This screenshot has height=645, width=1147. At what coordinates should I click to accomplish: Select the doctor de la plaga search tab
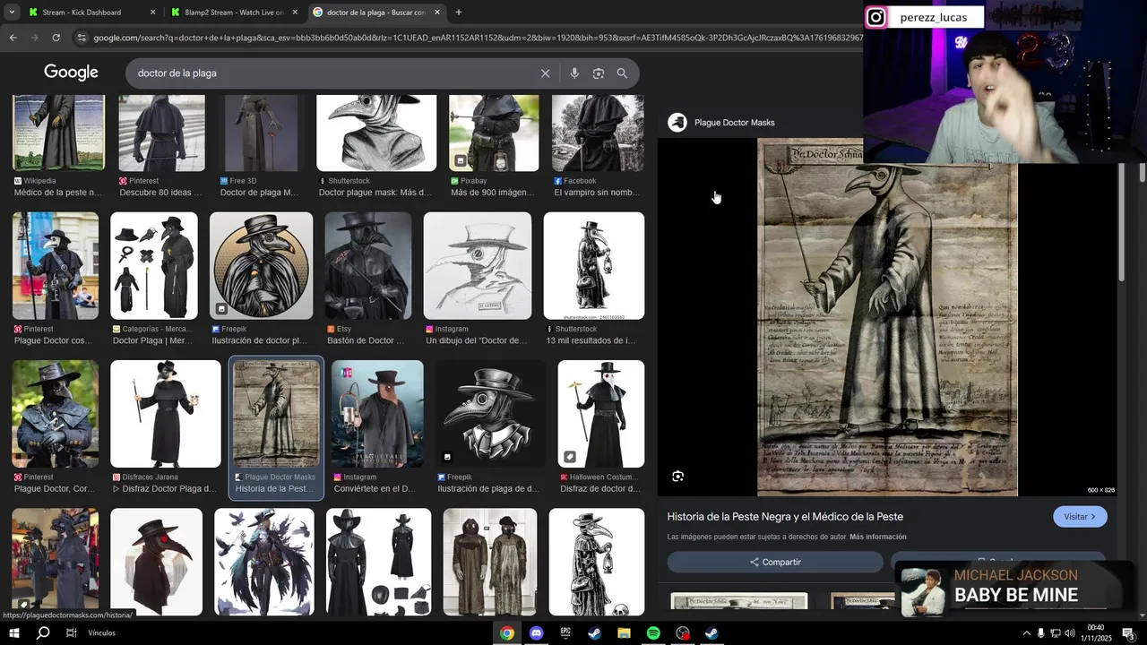tap(376, 13)
